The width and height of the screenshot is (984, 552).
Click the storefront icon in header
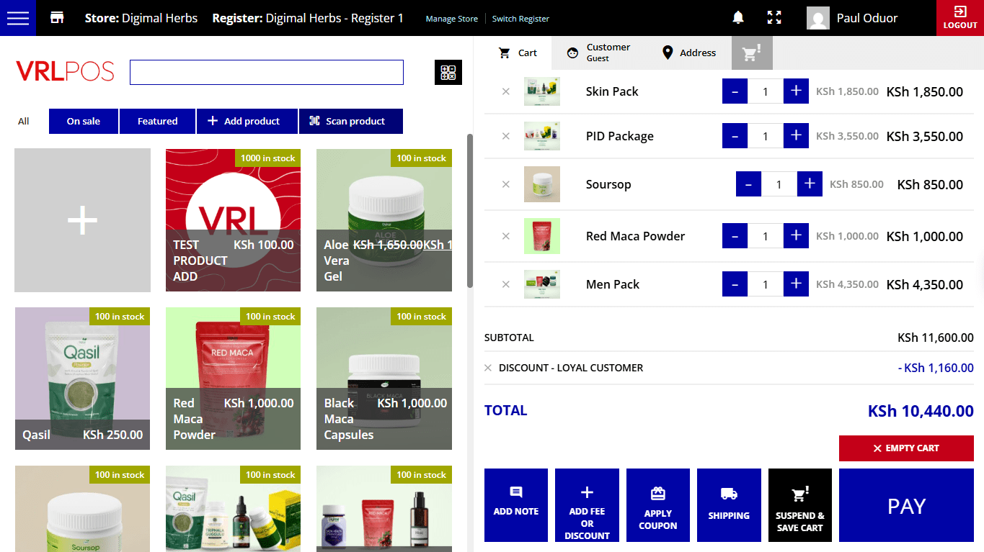tap(57, 18)
